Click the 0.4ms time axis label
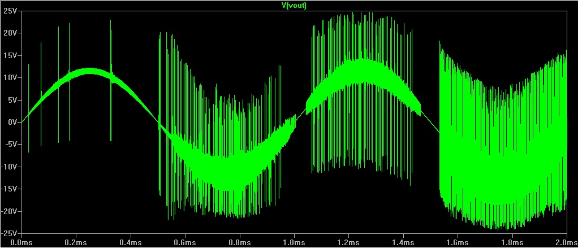Viewport: 578px width, 248px height. [131, 243]
